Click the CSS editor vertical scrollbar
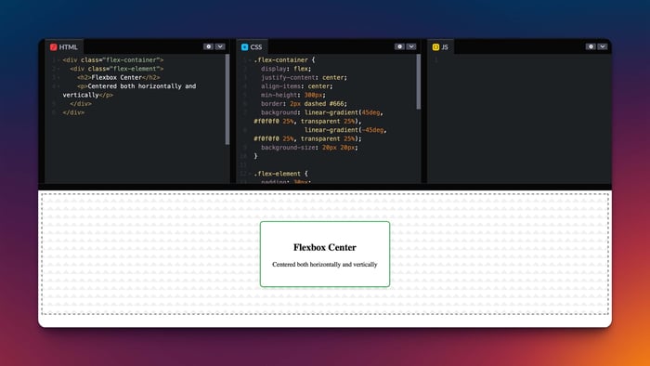Image resolution: width=650 pixels, height=366 pixels. [x=418, y=82]
